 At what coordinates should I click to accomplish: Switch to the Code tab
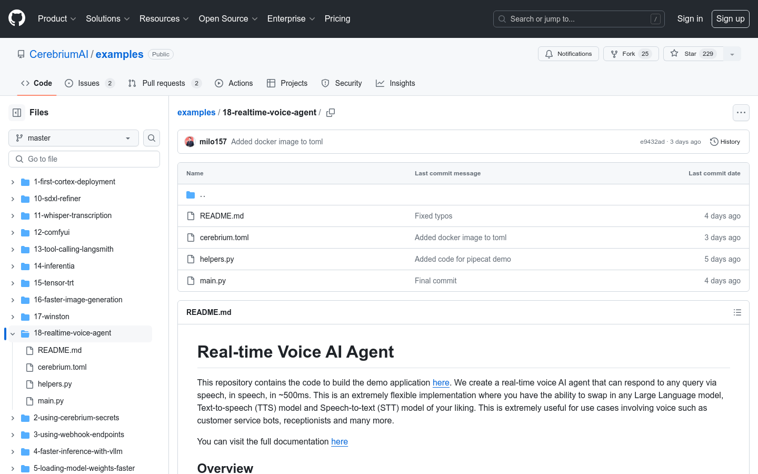click(x=37, y=83)
